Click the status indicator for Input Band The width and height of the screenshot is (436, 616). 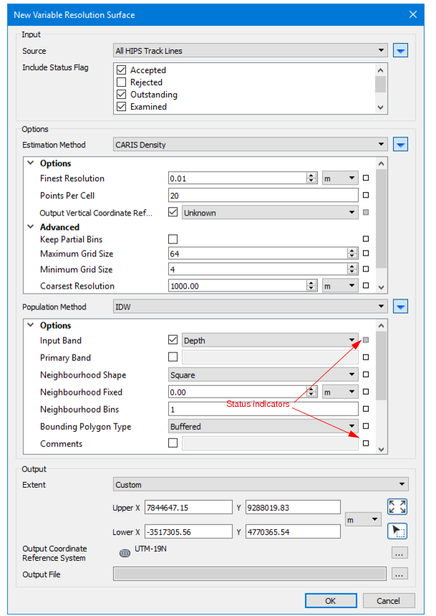click(366, 341)
